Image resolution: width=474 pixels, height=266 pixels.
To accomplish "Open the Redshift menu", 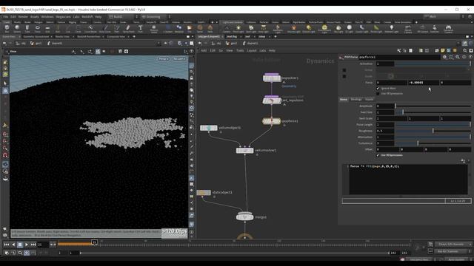I will pos(87,16).
